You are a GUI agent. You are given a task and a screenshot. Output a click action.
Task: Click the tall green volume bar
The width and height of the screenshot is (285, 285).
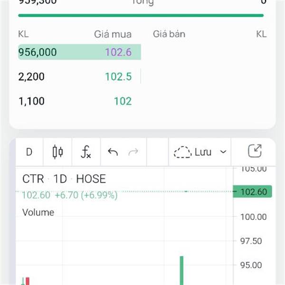pyautogui.click(x=181, y=270)
